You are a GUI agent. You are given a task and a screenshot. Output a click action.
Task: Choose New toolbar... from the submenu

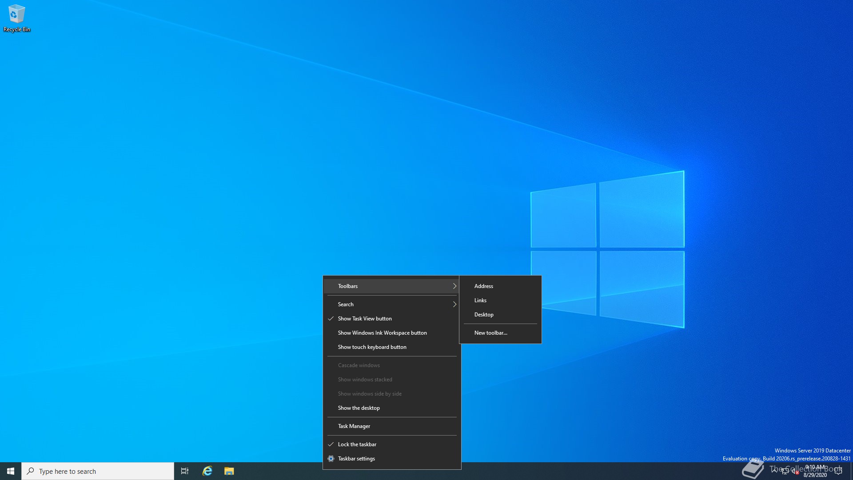pos(490,333)
